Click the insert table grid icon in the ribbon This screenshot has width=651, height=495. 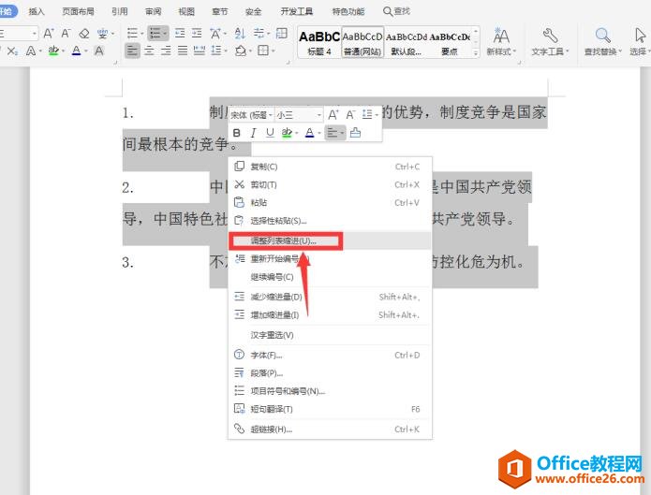click(x=282, y=33)
